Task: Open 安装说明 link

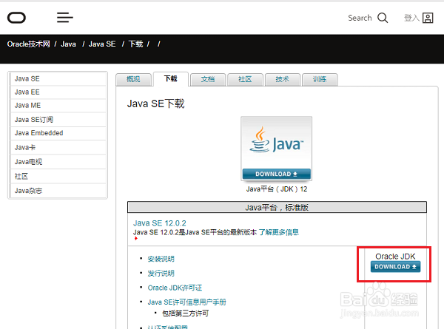Action: pyautogui.click(x=161, y=259)
